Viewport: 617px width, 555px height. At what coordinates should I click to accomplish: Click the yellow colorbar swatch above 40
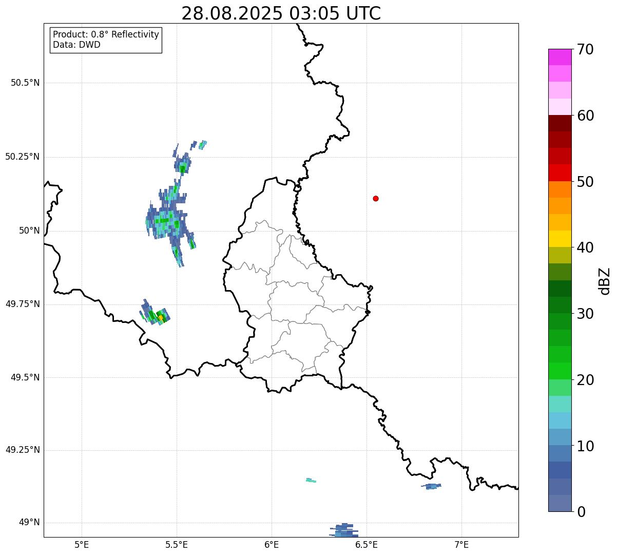[x=560, y=239]
